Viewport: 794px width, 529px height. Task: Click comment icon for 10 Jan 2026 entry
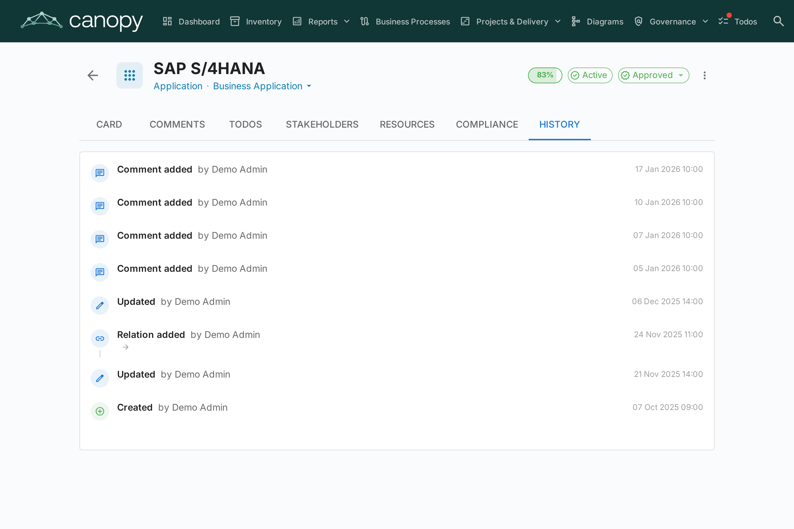click(x=100, y=206)
